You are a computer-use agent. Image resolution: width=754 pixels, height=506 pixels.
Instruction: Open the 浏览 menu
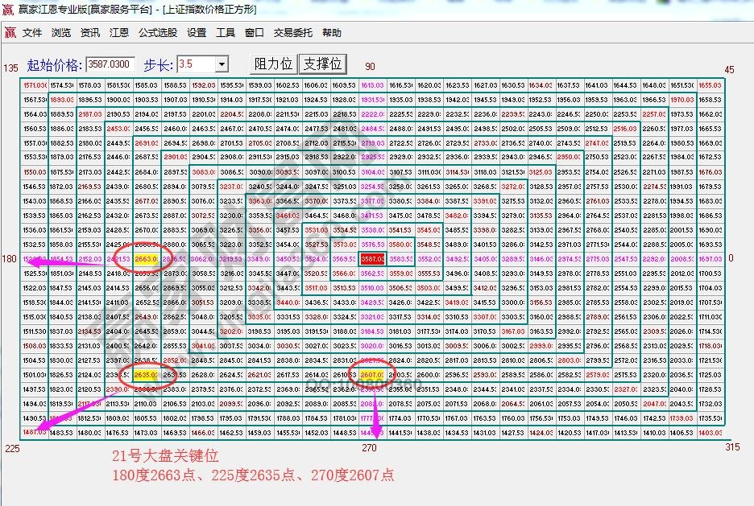click(x=62, y=33)
